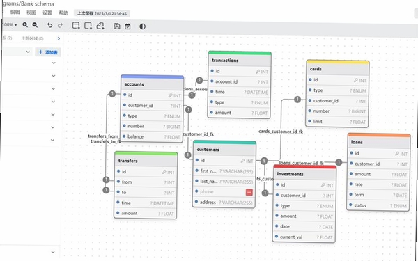The width and height of the screenshot is (418, 261).
Task: Select the loans table header
Action: coord(379,142)
